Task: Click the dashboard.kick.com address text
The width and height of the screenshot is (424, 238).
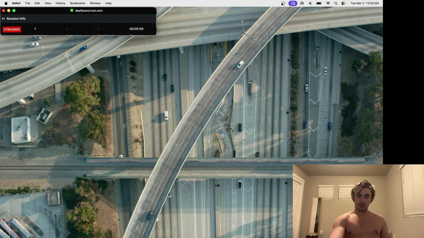Action: pos(89,11)
